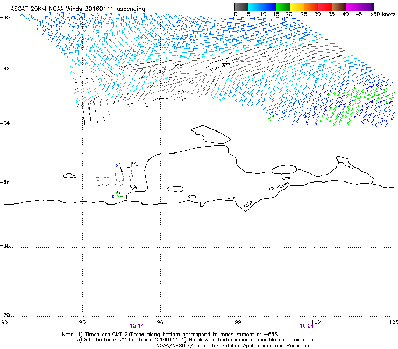This screenshot has height=349, width=398.
Task: Click the '45' value on the legend scale
Action: tap(359, 14)
